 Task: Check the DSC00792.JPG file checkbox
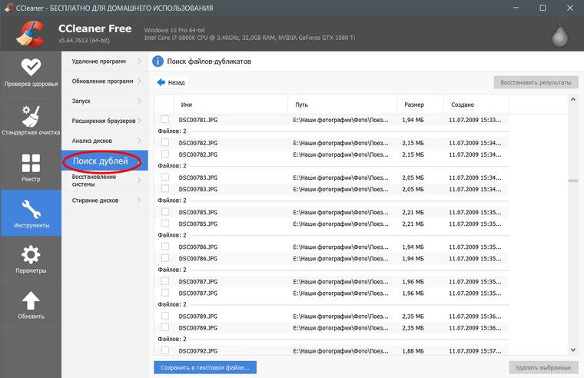point(165,350)
